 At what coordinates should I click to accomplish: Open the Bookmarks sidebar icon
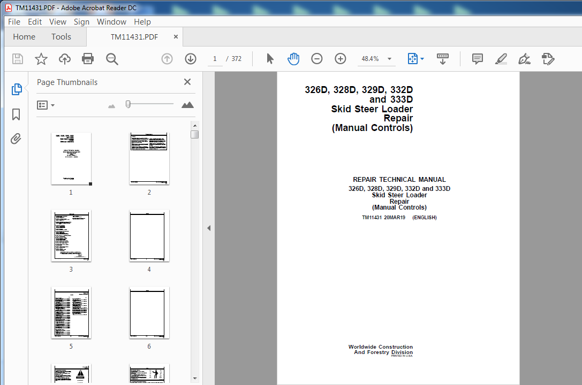tap(16, 114)
